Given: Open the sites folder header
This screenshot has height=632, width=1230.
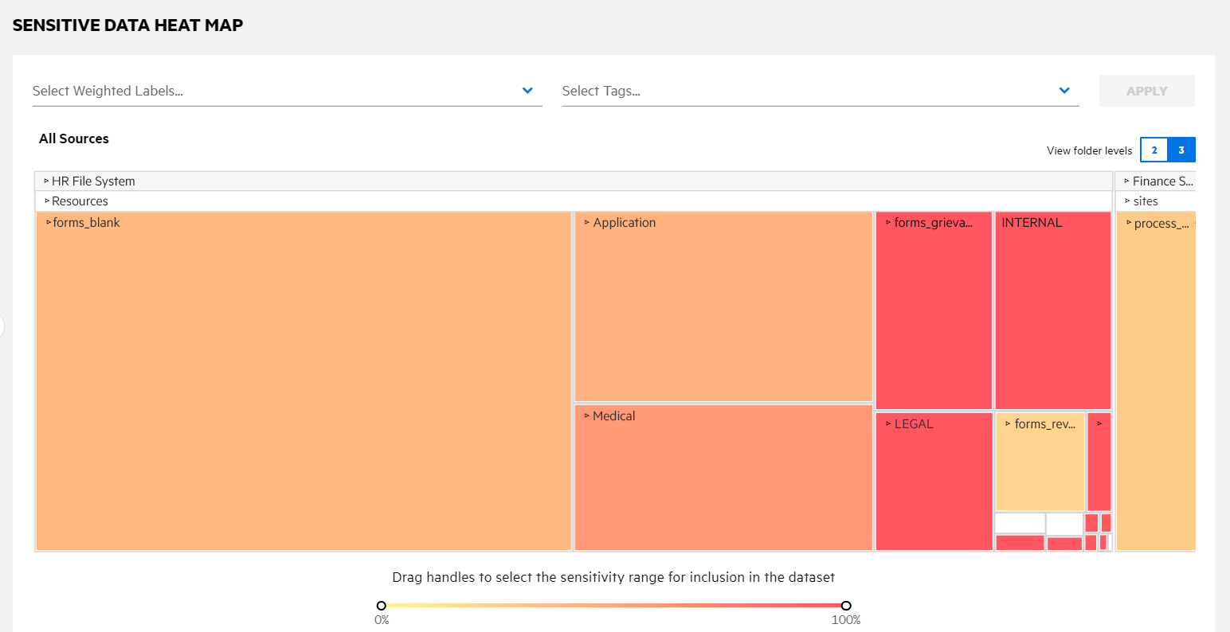Looking at the screenshot, I should point(1145,201).
